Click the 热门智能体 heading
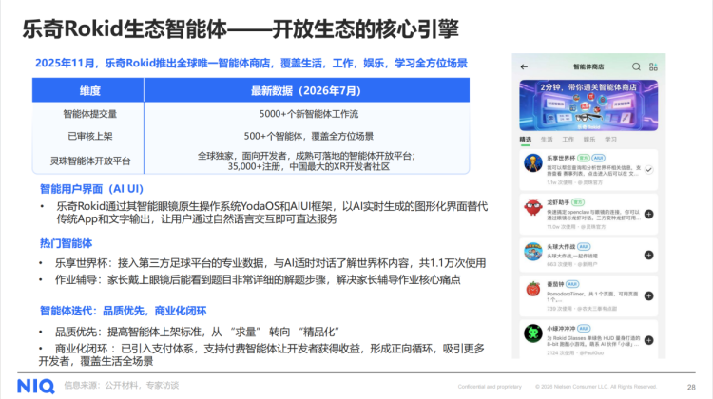This screenshot has height=399, width=713. [66, 243]
